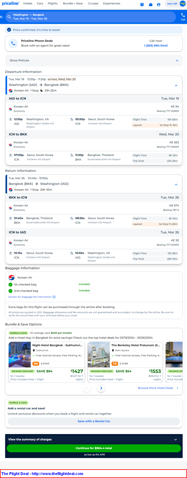Open The Berkeley Hotel Pratunam photo
Screen dimensions: 187x478
(99, 355)
